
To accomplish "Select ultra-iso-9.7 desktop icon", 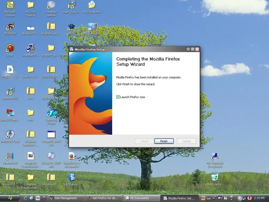I will (30, 27).
